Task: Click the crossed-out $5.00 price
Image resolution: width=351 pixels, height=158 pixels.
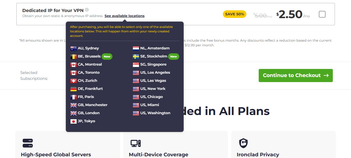Action: [x=262, y=16]
